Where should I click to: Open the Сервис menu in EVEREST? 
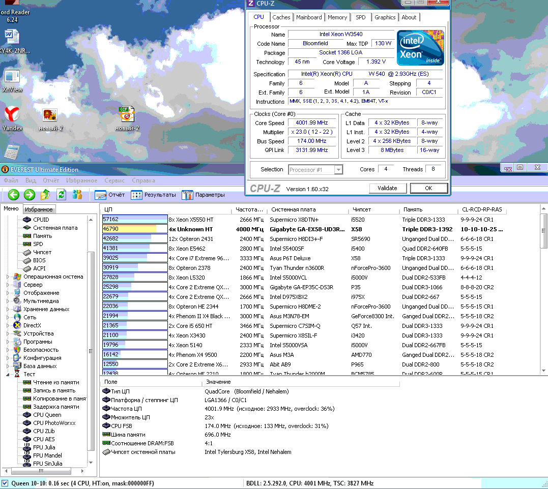click(x=114, y=180)
